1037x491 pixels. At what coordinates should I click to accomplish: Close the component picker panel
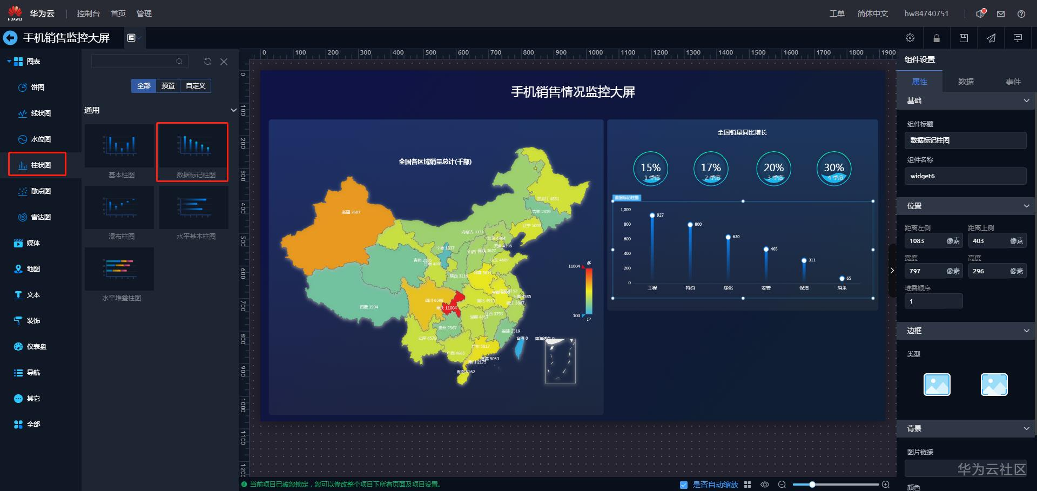[x=224, y=62]
